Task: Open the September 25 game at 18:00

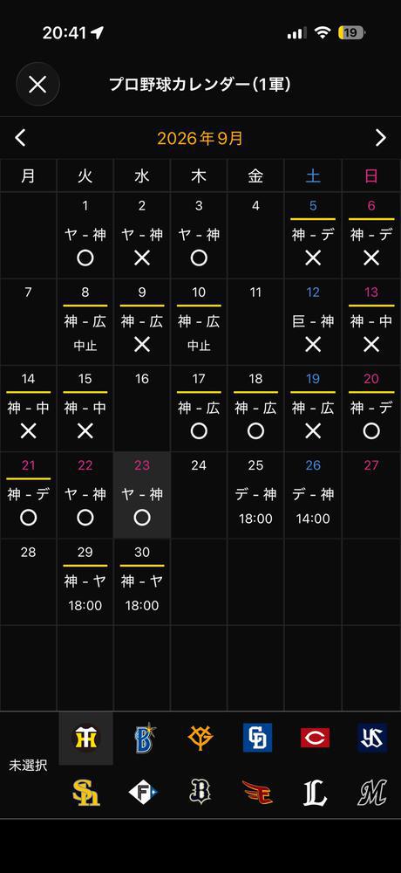Action: [255, 495]
